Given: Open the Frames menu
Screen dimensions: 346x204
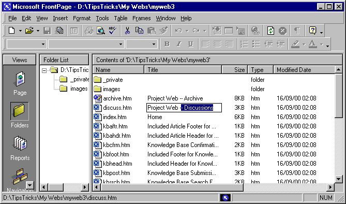Looking at the screenshot, I should click(141, 18).
